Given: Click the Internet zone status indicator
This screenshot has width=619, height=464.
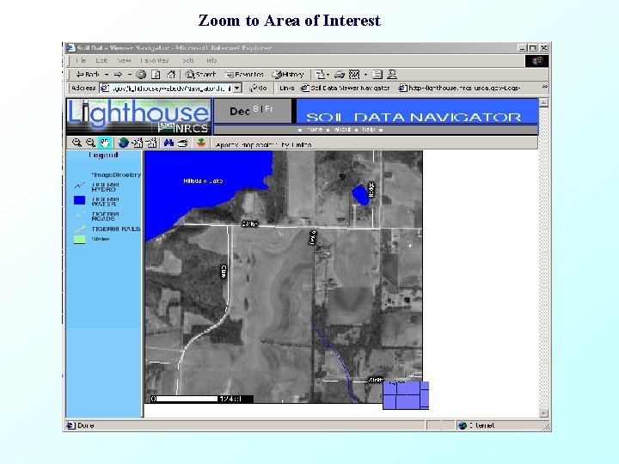Looking at the screenshot, I should (x=476, y=425).
